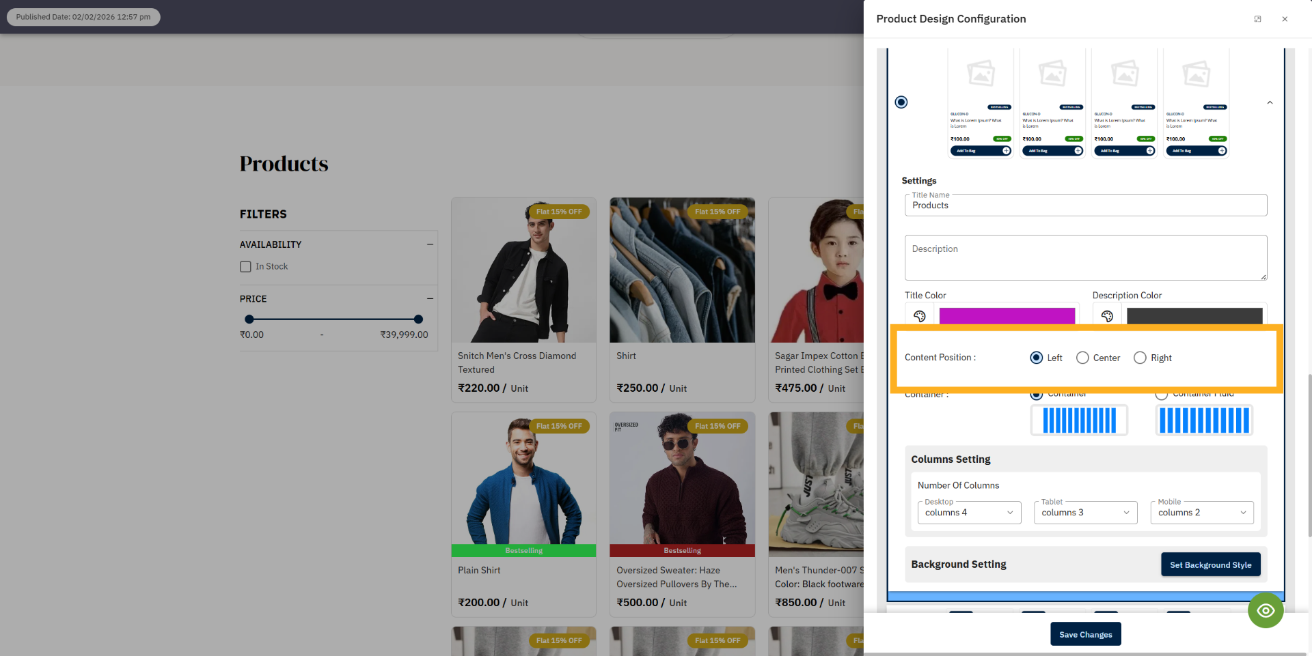Collapse the Availability filter section
Screen dimensions: 1312x656
point(430,244)
